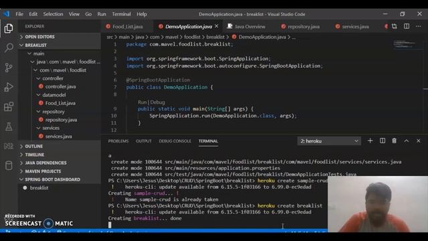Image resolution: width=428 pixels, height=241 pixels.
Task: Collapse the services folder
Action: coord(60,128)
